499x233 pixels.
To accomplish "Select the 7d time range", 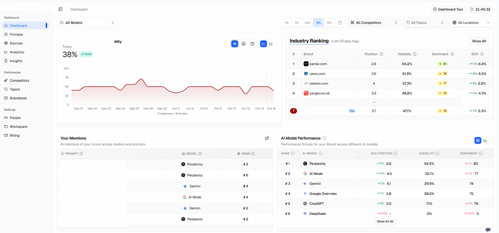I will pos(296,23).
